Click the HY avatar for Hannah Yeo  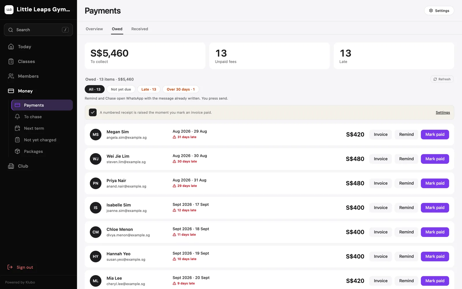96,256
